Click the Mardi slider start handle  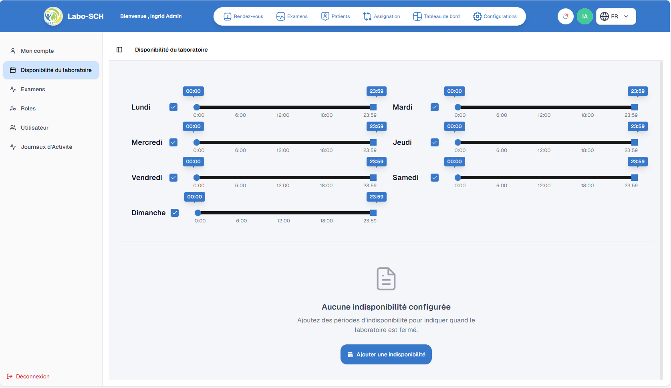pyautogui.click(x=457, y=107)
